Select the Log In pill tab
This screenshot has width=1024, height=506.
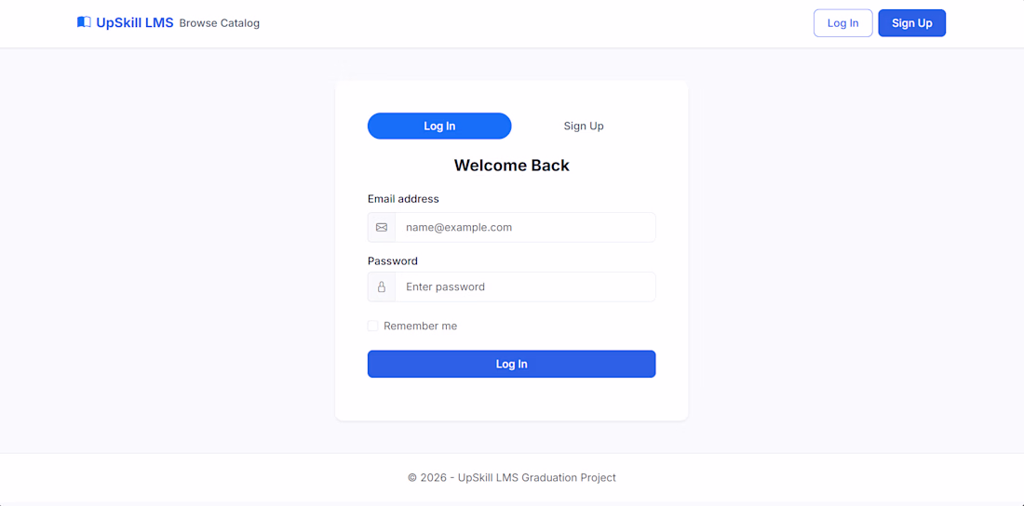pos(439,126)
